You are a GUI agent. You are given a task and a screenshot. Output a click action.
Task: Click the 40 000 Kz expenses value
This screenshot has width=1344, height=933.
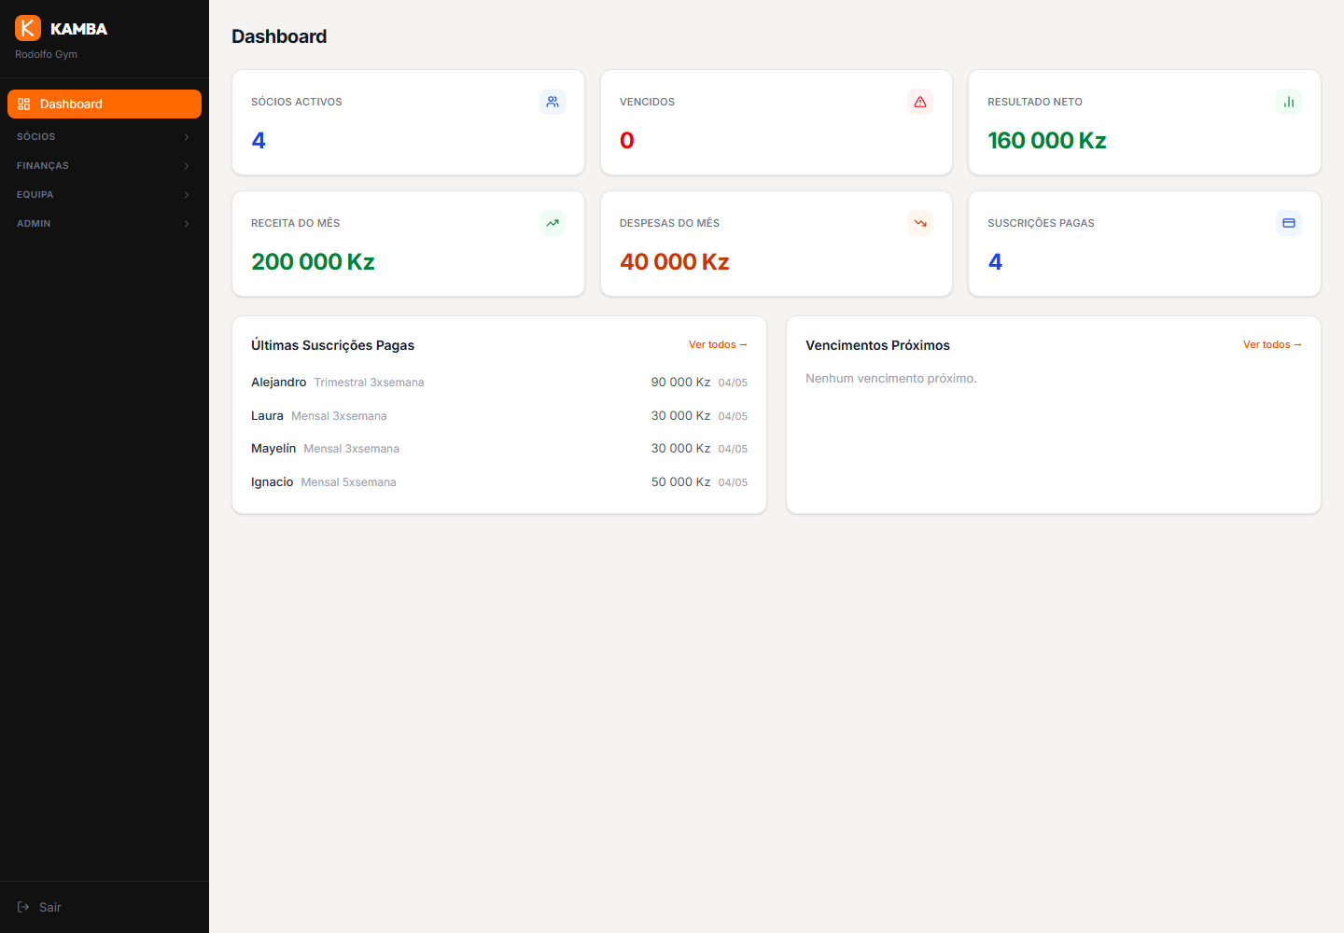pyautogui.click(x=674, y=262)
